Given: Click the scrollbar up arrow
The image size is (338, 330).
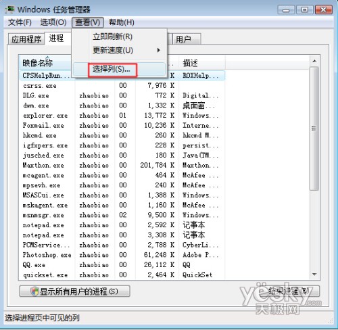Looking at the screenshot, I should tap(314, 61).
